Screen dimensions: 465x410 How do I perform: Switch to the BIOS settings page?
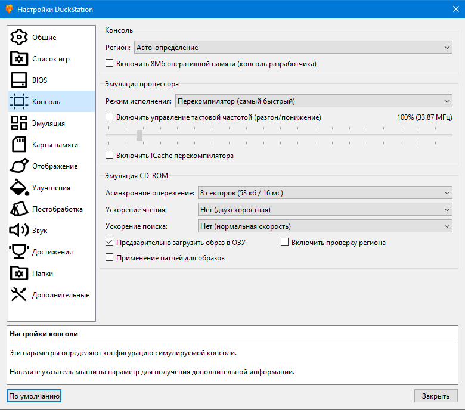coord(51,80)
